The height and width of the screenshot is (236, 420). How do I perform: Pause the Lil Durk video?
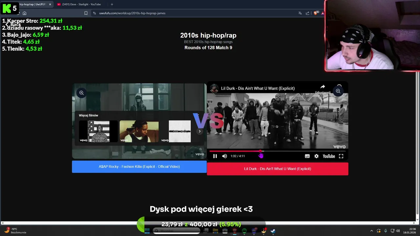pos(215,156)
